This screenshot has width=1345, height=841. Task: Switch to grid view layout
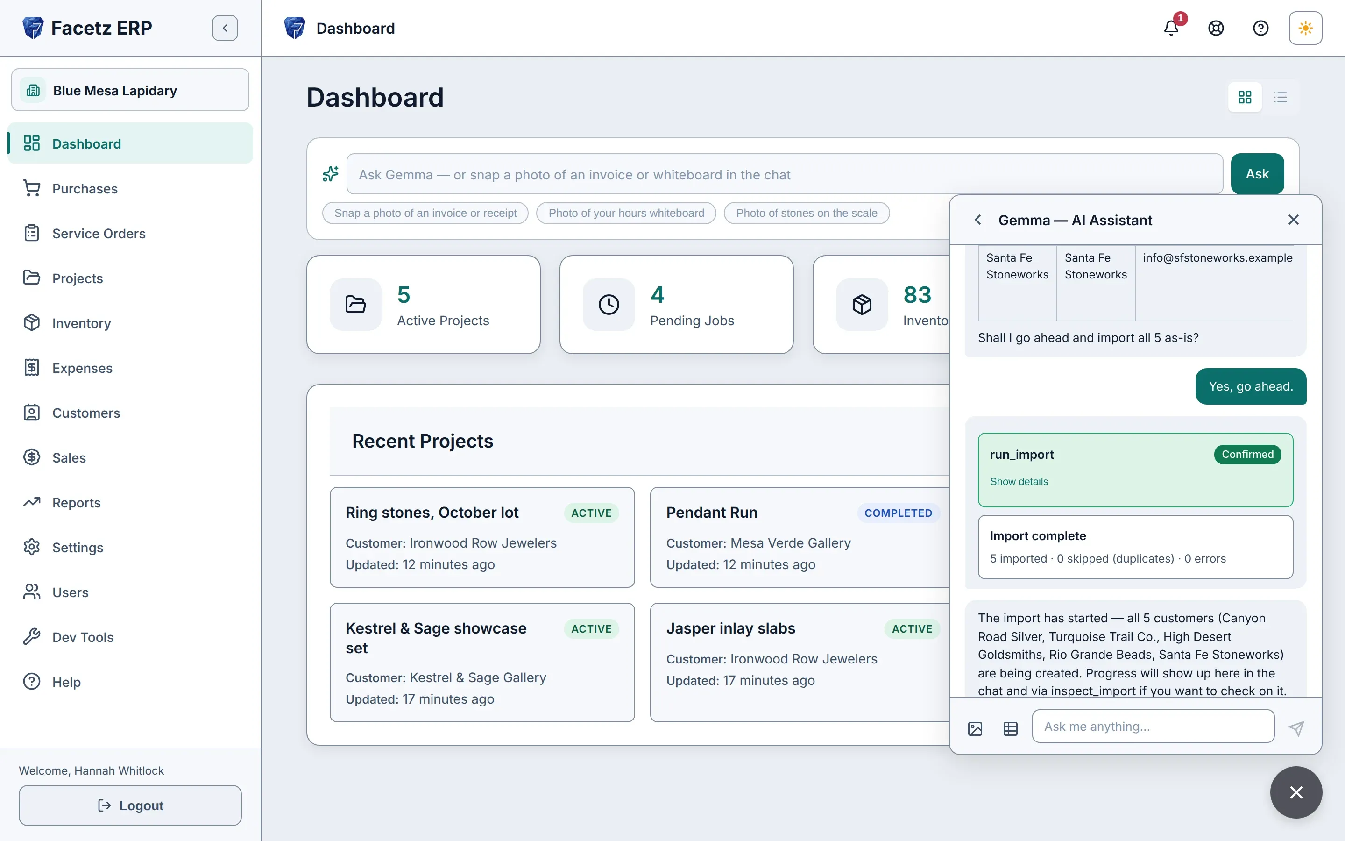[1245, 97]
